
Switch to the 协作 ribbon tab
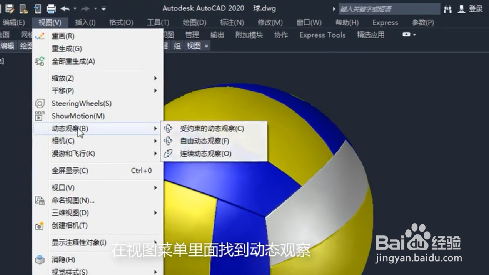281,35
